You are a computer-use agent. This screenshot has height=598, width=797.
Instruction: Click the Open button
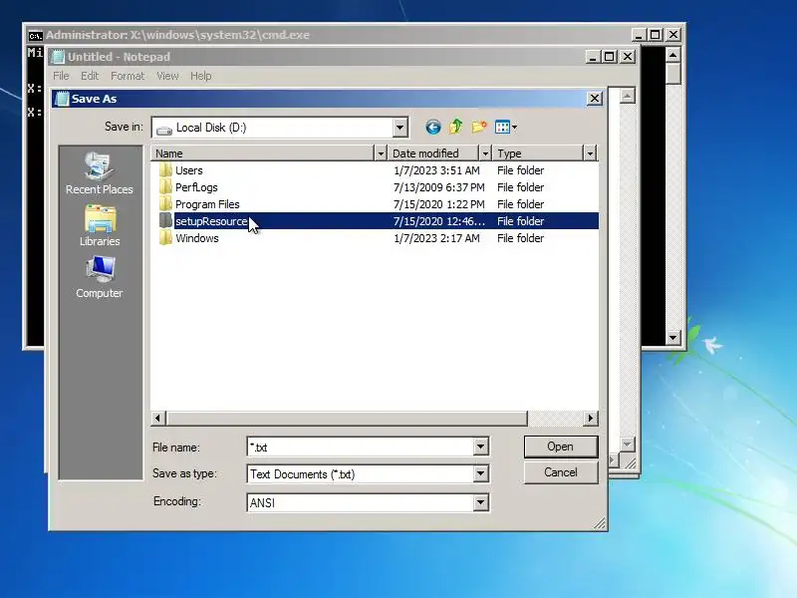(561, 447)
